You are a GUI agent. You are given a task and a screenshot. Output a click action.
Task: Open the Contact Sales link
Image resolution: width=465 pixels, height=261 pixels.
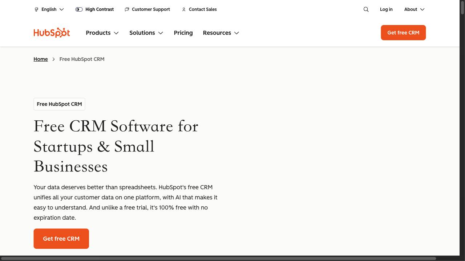point(203,9)
